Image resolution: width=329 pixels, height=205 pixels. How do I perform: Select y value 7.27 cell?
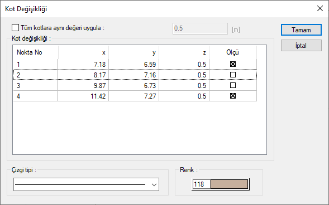133,96
